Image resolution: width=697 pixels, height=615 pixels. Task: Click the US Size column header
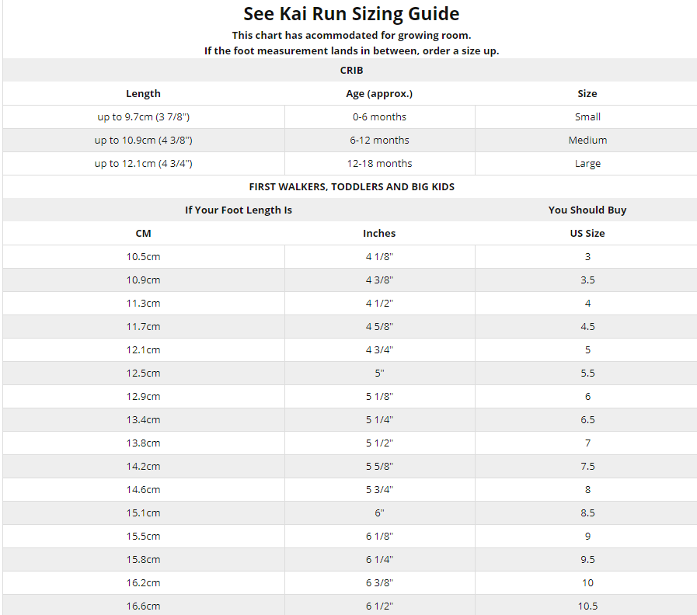(x=587, y=233)
